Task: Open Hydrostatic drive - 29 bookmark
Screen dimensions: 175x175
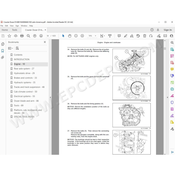Action: tap(24, 73)
